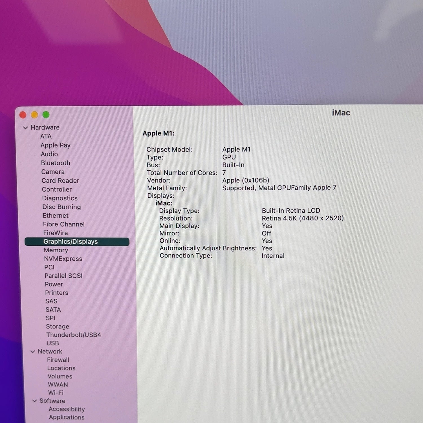Open SPI in the Hardware list
This screenshot has height=423, width=423.
(50, 318)
